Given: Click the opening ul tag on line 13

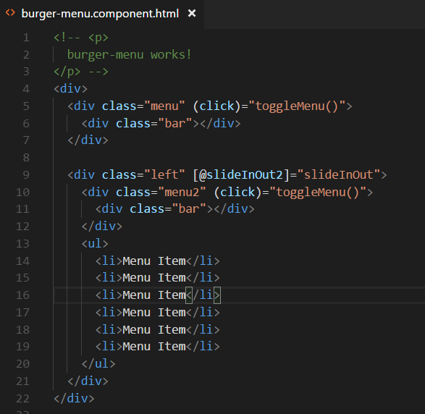Looking at the screenshot, I should click(x=95, y=244).
